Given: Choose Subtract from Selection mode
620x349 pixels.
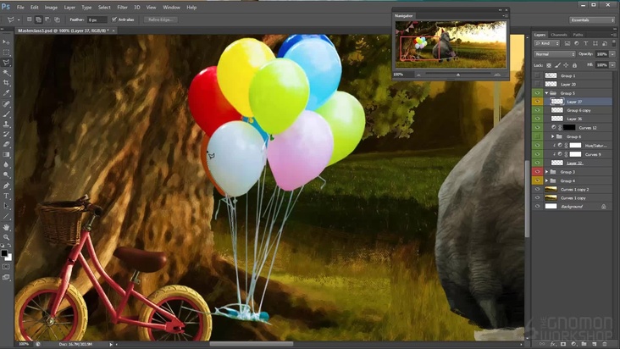Looking at the screenshot, I should coord(47,19).
